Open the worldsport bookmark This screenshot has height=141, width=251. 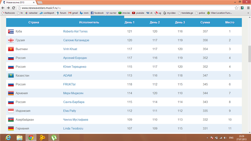point(47,13)
